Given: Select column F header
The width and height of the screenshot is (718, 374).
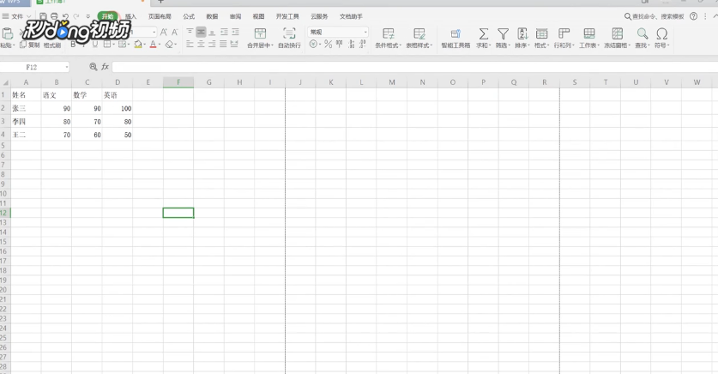Looking at the screenshot, I should click(x=178, y=82).
